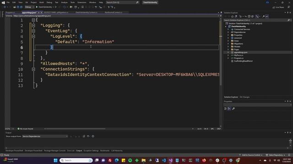The height and width of the screenshot is (164, 293).
Task: Click the Solution Explorer Home icon
Action: [233, 16]
